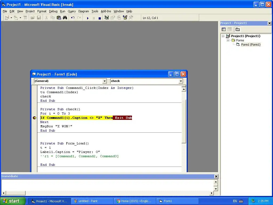Open the Tools menu
The height and width of the screenshot is (205, 273).
(x=95, y=11)
